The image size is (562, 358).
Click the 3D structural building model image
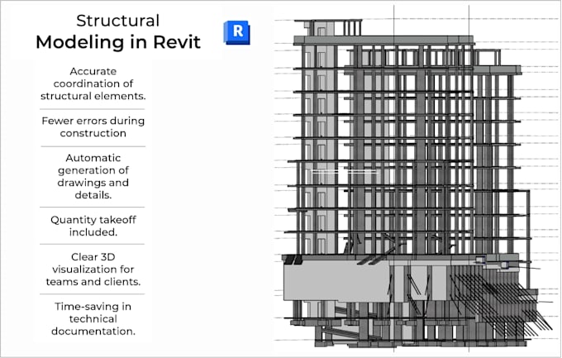416,179
